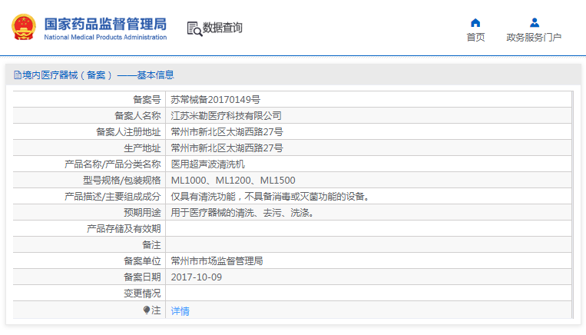
Task: Click the 备案单位 label
Action: [142, 260]
